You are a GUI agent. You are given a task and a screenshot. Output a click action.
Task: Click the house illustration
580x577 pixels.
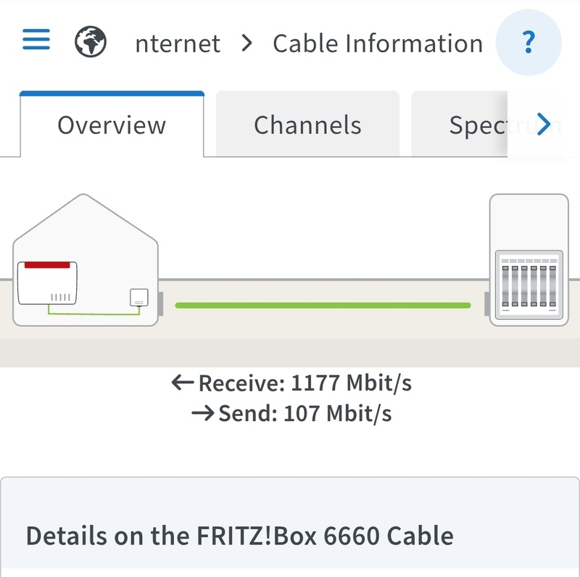(x=86, y=260)
